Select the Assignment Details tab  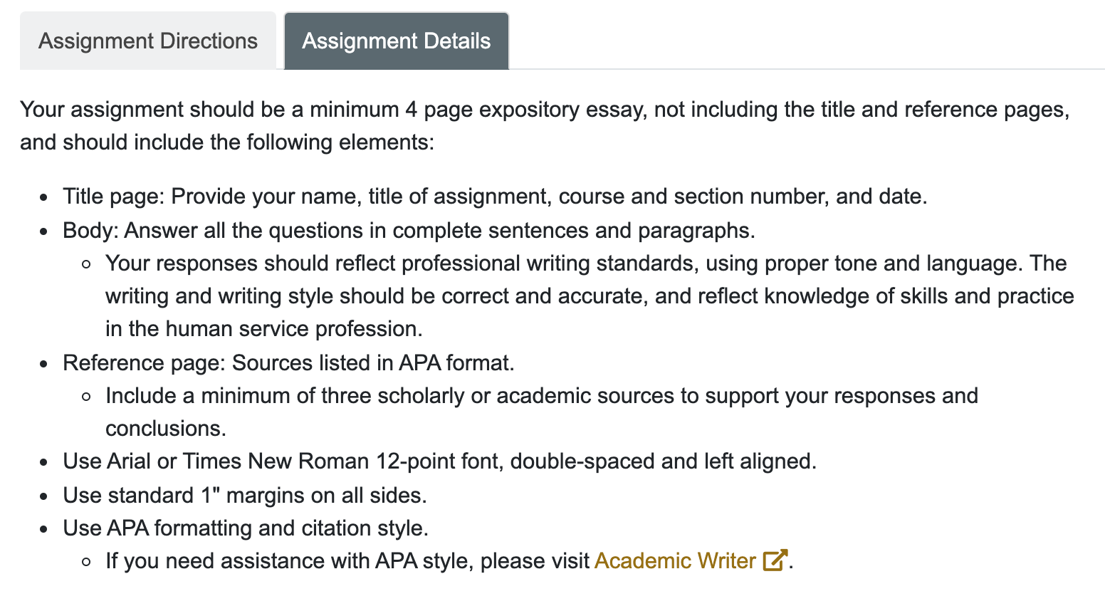397,41
